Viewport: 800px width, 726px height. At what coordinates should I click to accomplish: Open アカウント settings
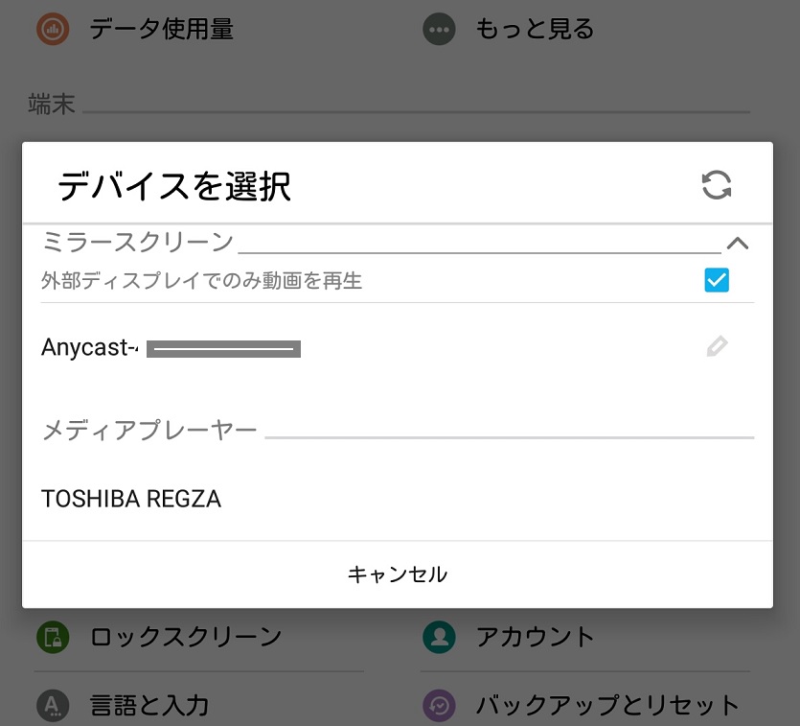click(535, 637)
